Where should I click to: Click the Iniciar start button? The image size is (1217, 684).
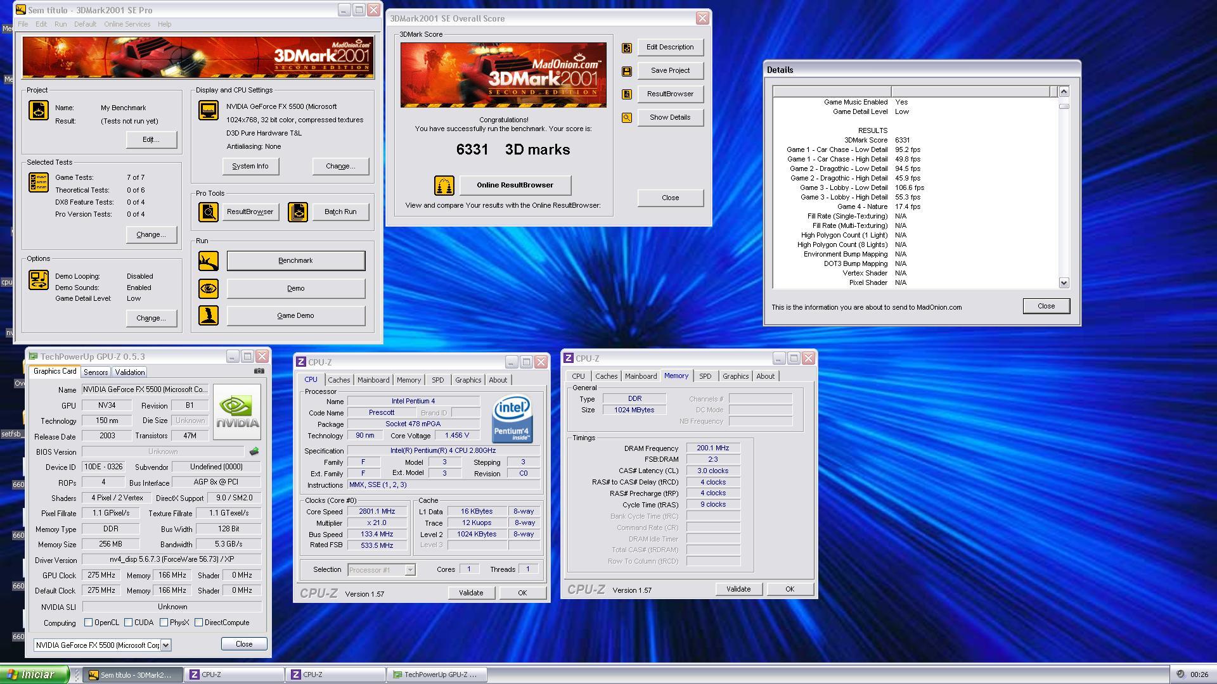(x=35, y=674)
